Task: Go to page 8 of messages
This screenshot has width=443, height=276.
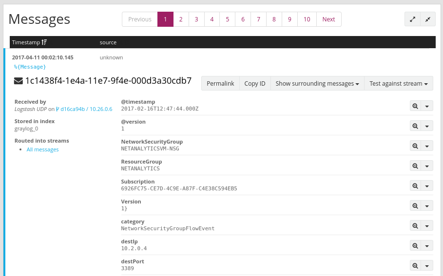Action: point(274,19)
